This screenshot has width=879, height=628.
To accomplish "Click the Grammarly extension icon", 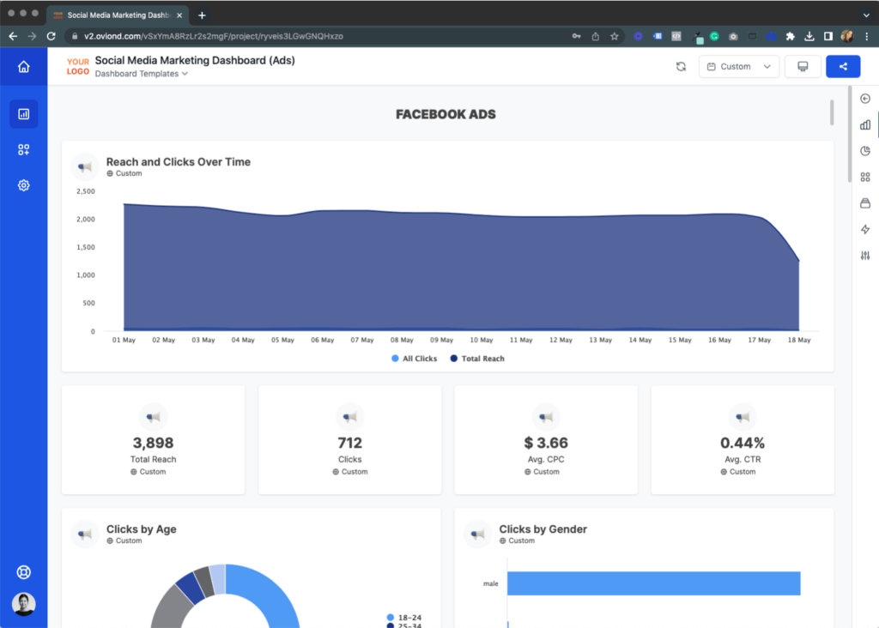I will pyautogui.click(x=714, y=36).
